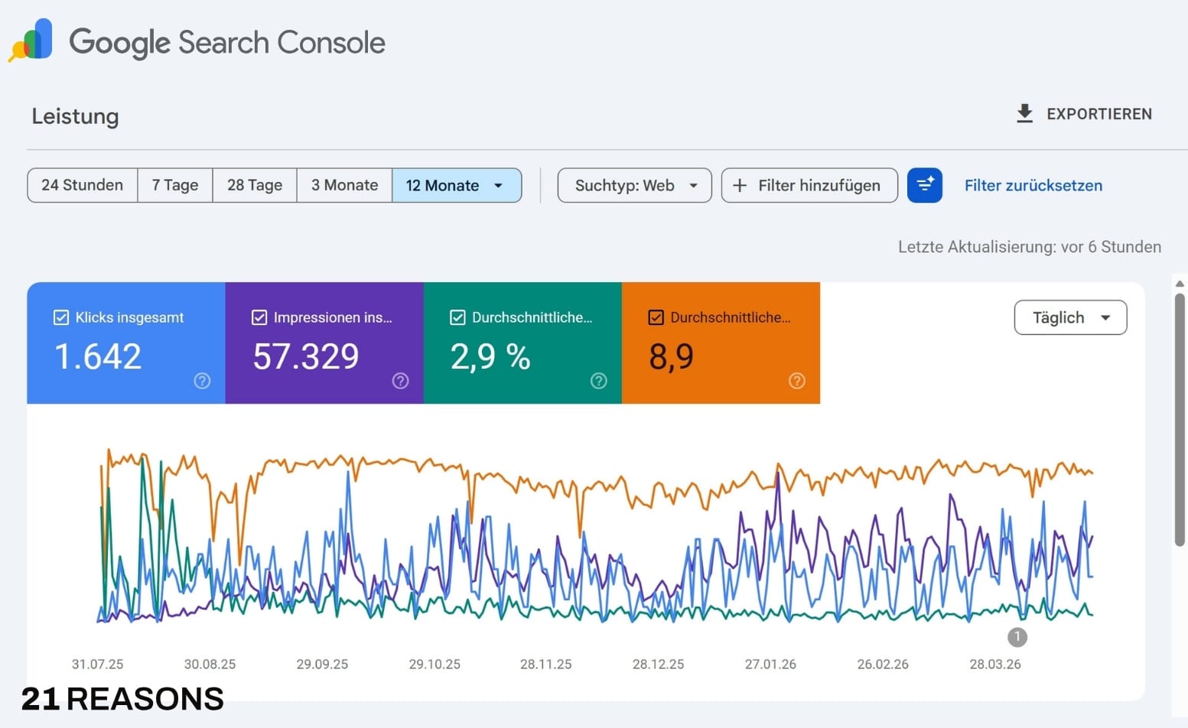The height and width of the screenshot is (728, 1188).
Task: Click the export download arrow icon
Action: click(x=1024, y=114)
